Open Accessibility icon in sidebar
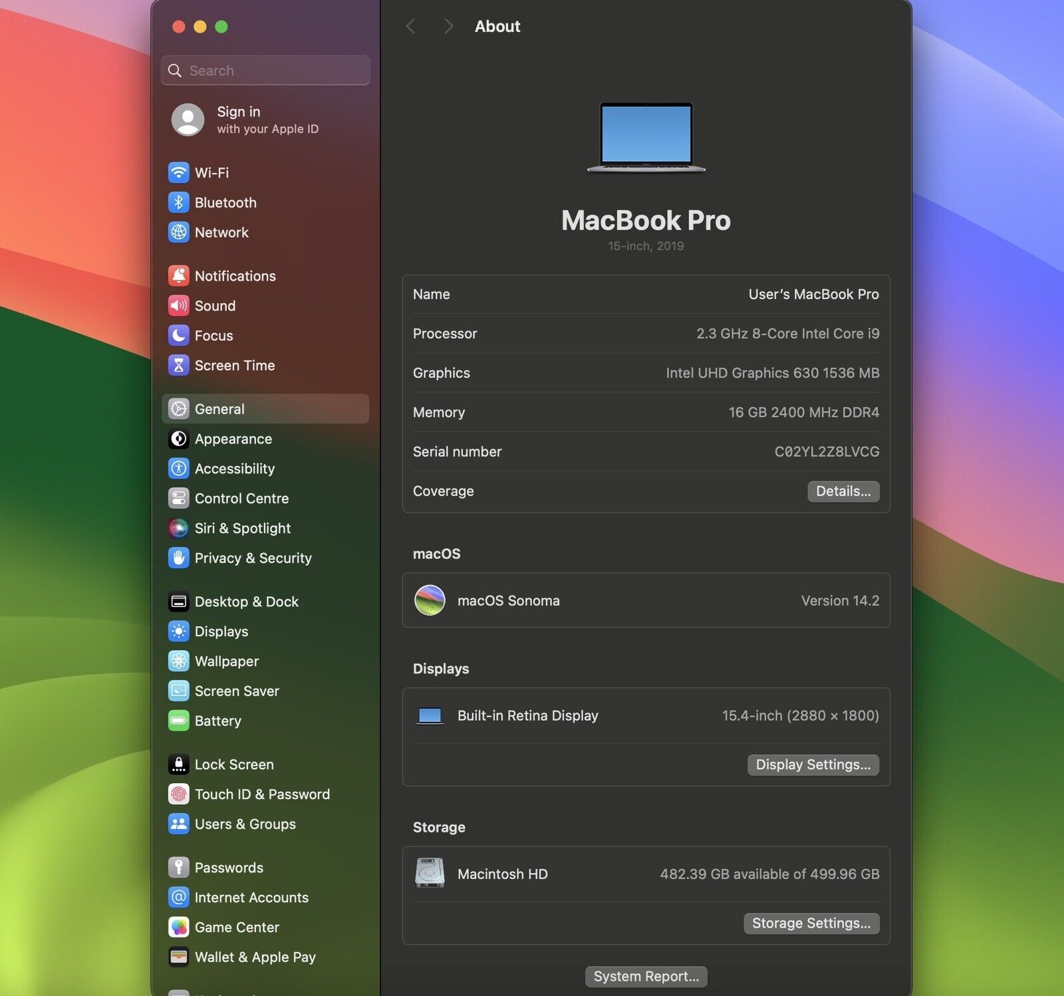The height and width of the screenshot is (996, 1064). click(x=178, y=469)
